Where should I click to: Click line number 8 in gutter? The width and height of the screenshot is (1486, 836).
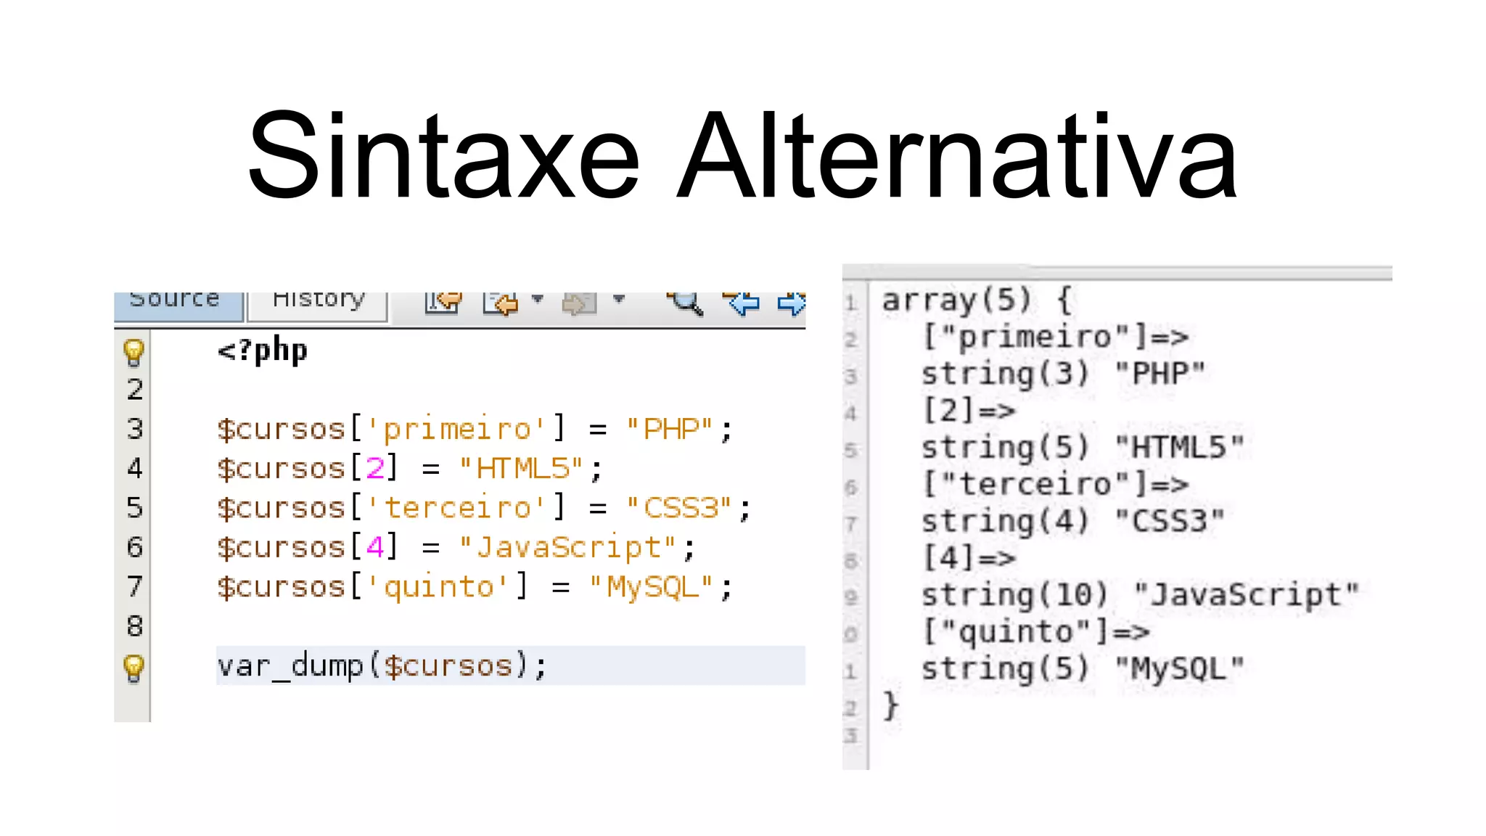click(135, 626)
